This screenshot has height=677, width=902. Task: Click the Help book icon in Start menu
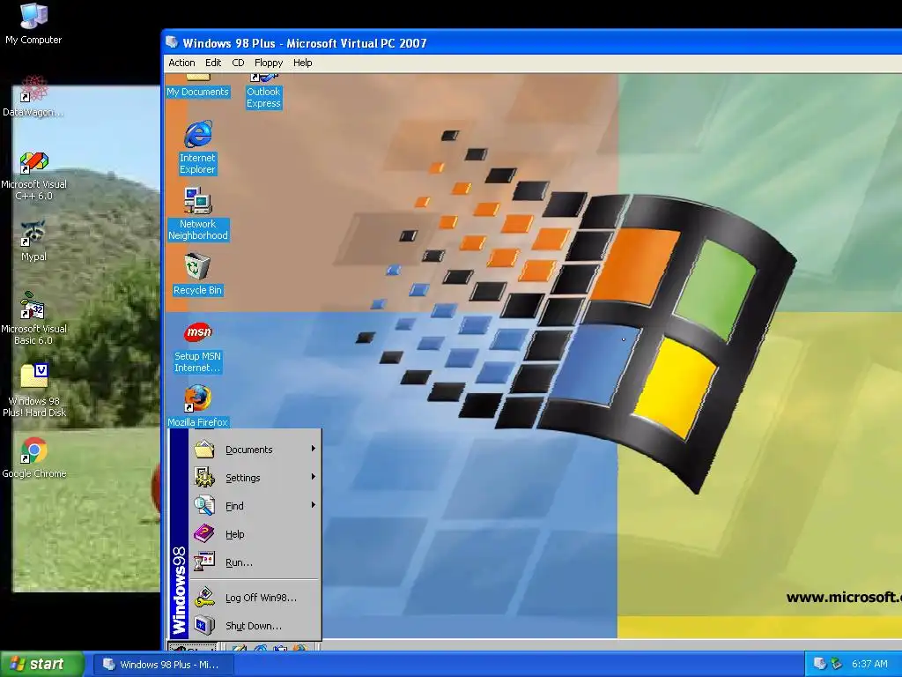204,533
